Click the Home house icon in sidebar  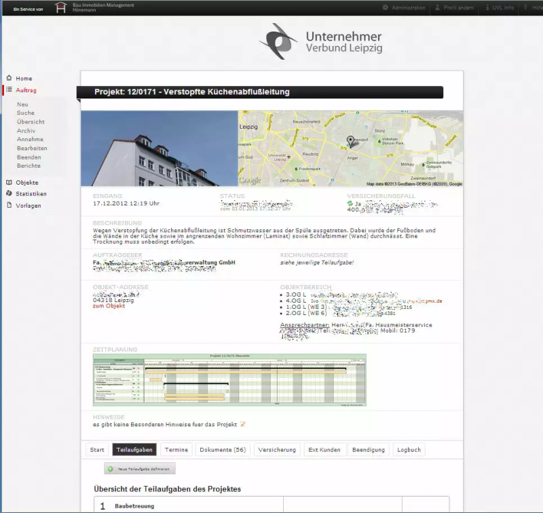(x=9, y=78)
